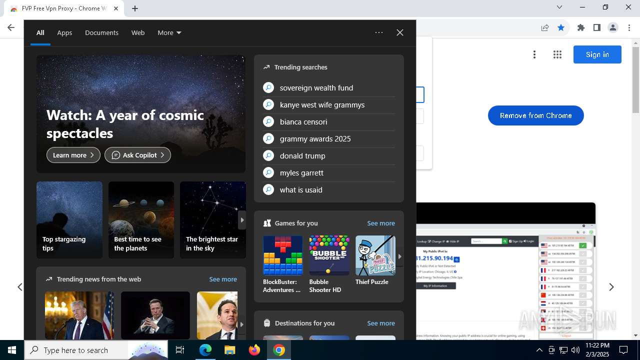Click the Ask Copilot button
The width and height of the screenshot is (640, 360).
(137, 155)
